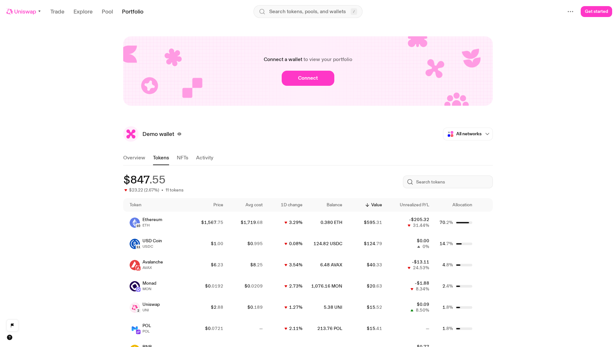616x347 pixels.
Task: Open the Trade menu
Action: (x=57, y=12)
